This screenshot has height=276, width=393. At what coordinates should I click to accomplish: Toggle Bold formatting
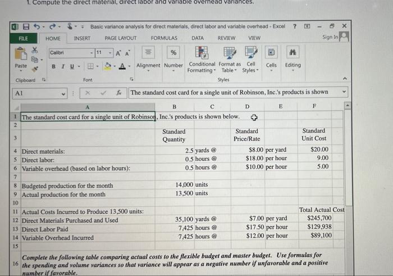pos(53,66)
